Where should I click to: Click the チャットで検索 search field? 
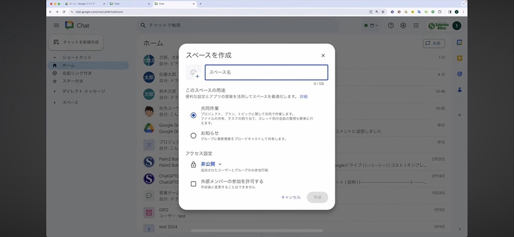(x=236, y=25)
